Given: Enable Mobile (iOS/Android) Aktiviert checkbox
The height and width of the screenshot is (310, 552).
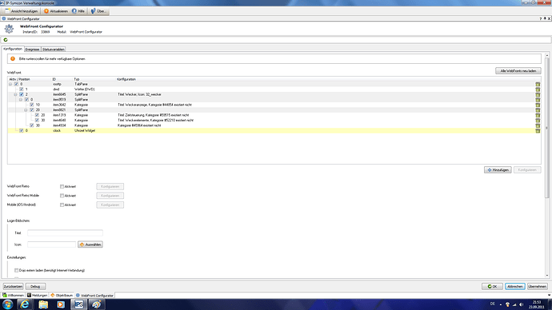Looking at the screenshot, I should (62, 205).
